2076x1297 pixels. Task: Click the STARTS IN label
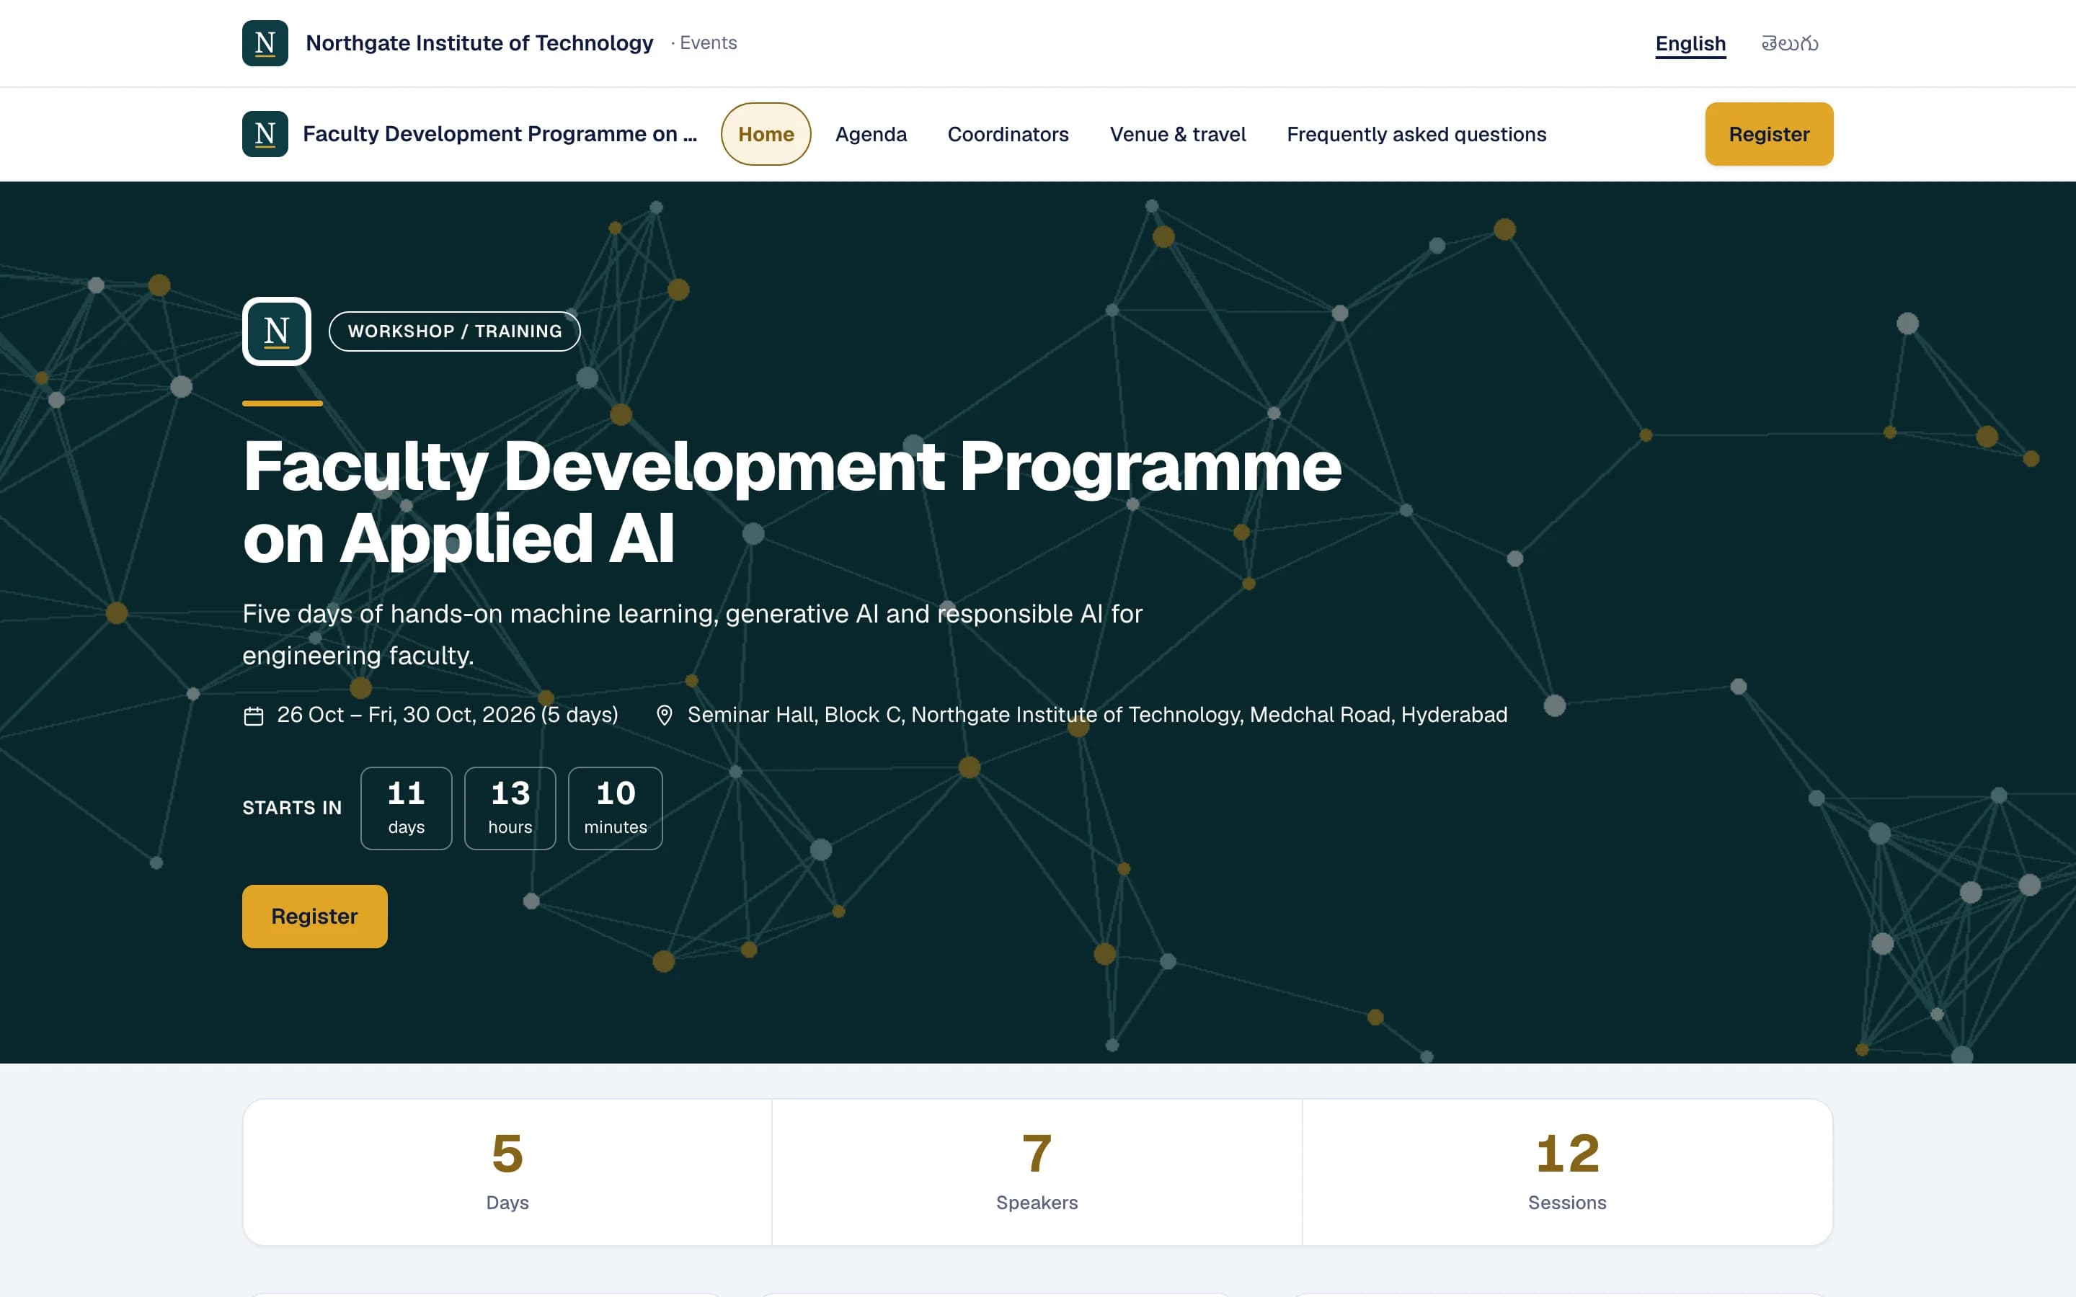coord(292,808)
